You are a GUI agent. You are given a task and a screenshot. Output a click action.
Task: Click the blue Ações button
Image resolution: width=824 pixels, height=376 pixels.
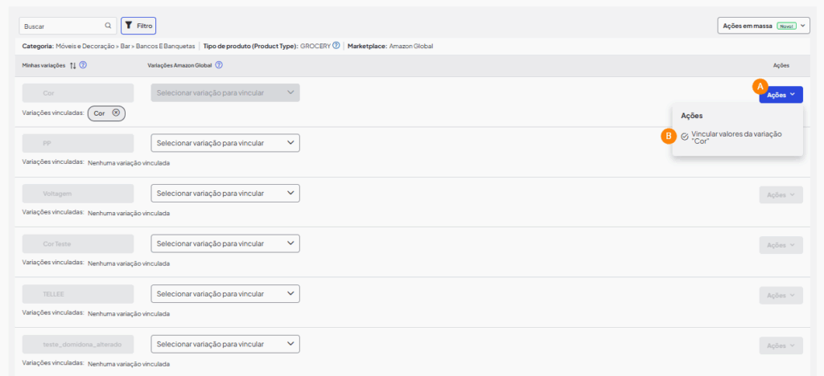click(781, 94)
